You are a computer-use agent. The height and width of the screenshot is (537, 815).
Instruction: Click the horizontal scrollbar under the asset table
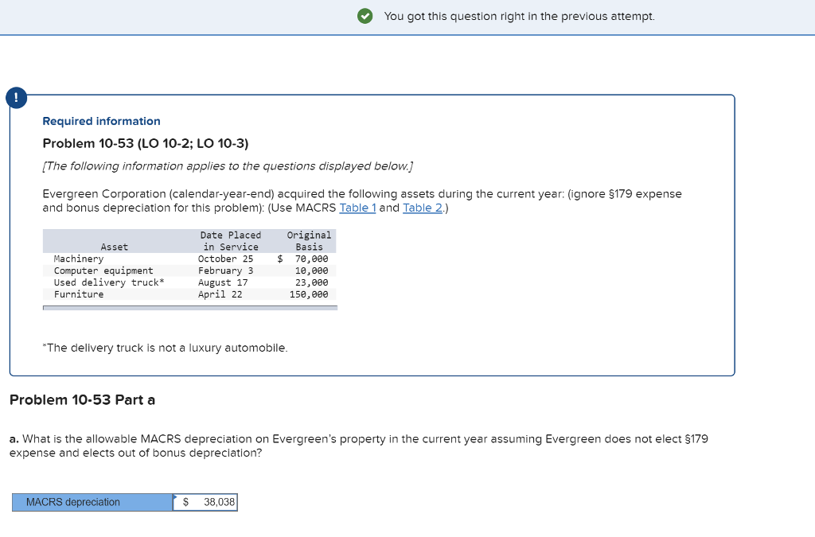pos(190,308)
